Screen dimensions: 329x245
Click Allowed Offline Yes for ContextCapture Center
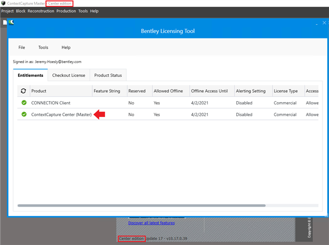click(157, 115)
